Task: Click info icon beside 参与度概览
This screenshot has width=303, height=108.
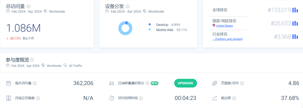Action: [x=32, y=60]
